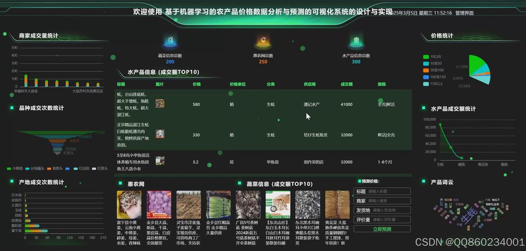
Task: Click the 价格统计 panel title
Action: 442,36
